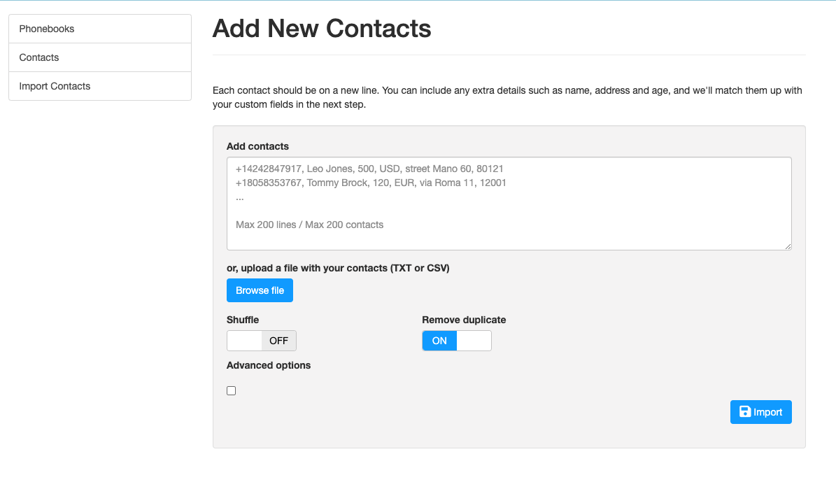Turn off the Remove duplicate switch

coord(456,341)
